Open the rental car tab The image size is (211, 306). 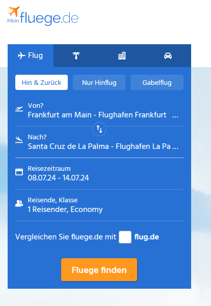point(168,56)
